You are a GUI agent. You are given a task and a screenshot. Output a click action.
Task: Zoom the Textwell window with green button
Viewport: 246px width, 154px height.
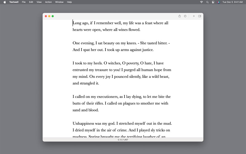click(53, 16)
